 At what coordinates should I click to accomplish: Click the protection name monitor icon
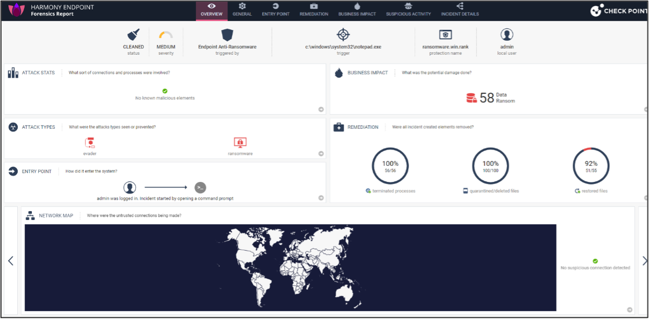(x=445, y=35)
